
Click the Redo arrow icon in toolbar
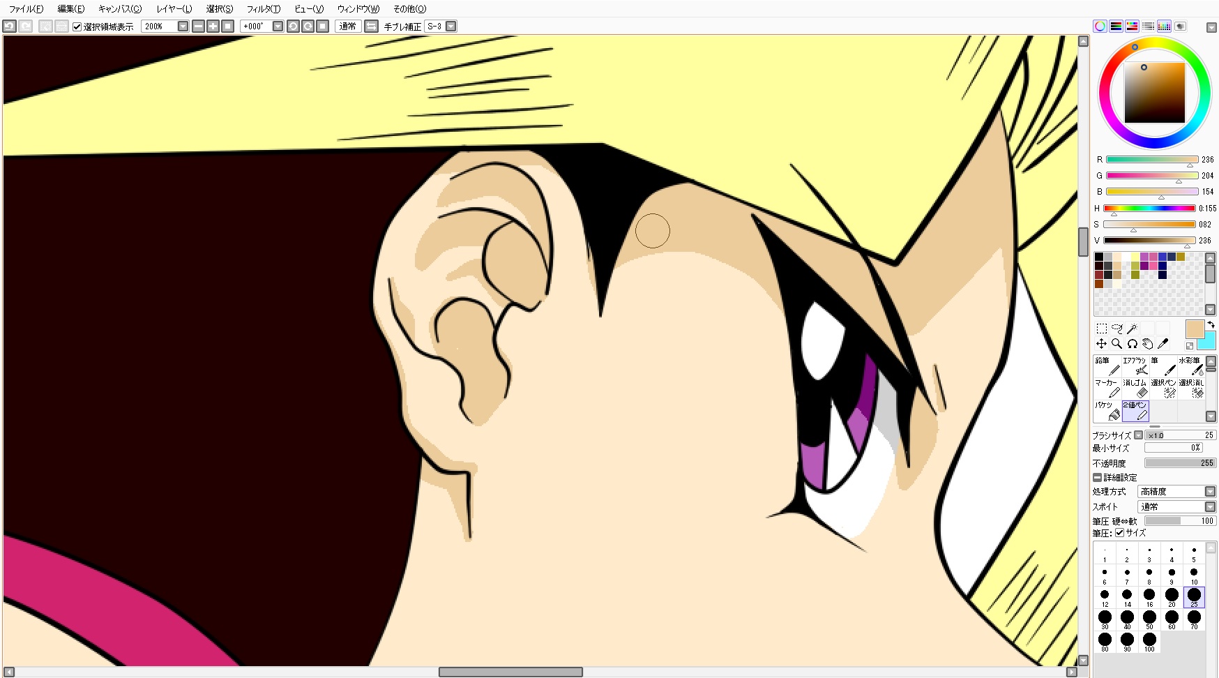coord(25,27)
